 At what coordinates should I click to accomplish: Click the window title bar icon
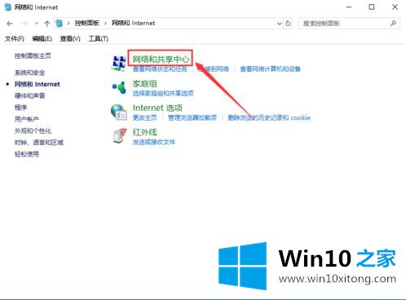(x=7, y=7)
